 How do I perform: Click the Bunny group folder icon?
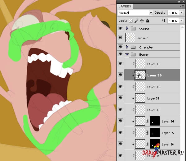133,54
